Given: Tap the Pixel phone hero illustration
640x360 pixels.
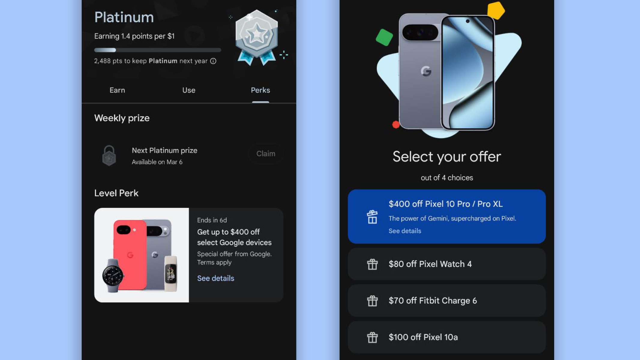Looking at the screenshot, I should click(x=446, y=72).
